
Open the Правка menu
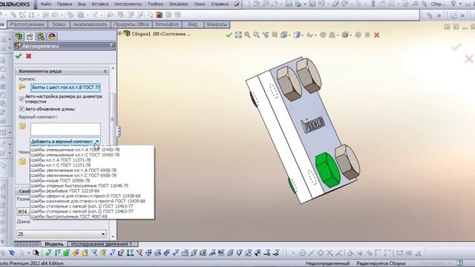65,4
